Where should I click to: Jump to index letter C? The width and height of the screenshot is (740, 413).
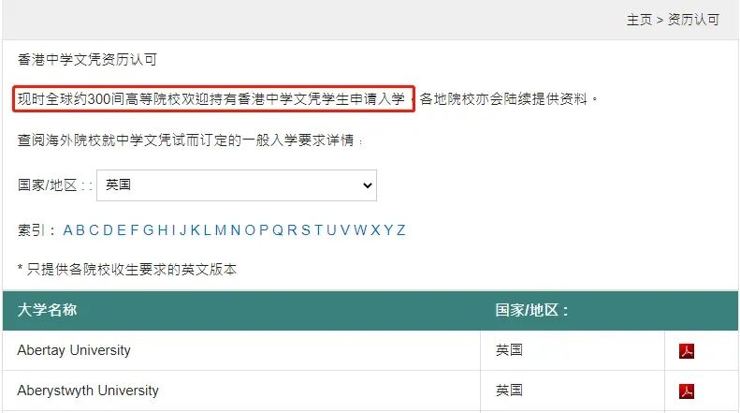click(x=94, y=230)
